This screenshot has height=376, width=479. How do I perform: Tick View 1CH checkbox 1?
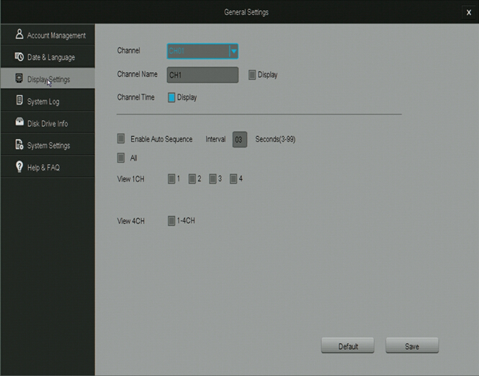pos(171,179)
